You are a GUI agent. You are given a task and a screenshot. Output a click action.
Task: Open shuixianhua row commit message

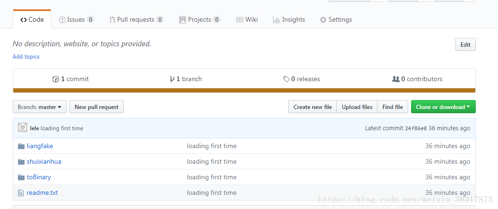point(212,161)
